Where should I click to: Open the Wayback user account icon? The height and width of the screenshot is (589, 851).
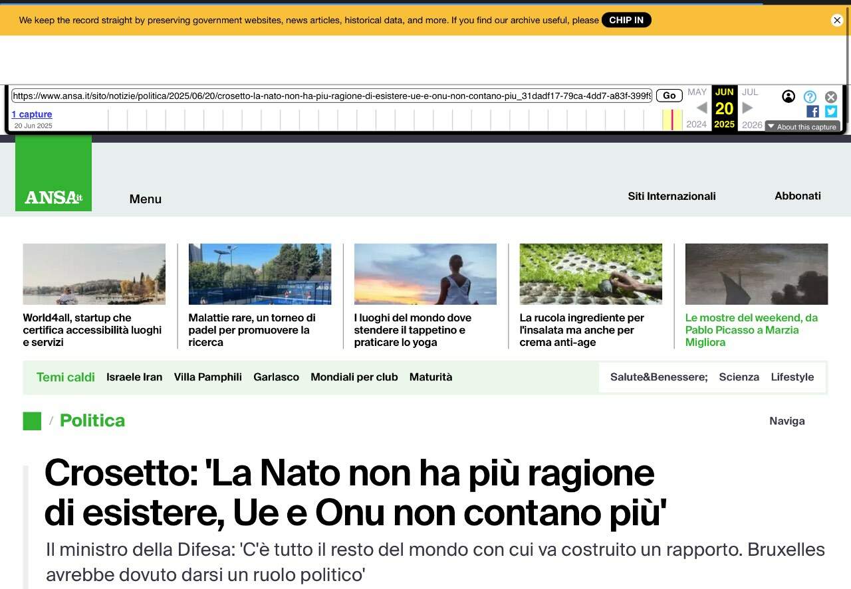tap(789, 96)
